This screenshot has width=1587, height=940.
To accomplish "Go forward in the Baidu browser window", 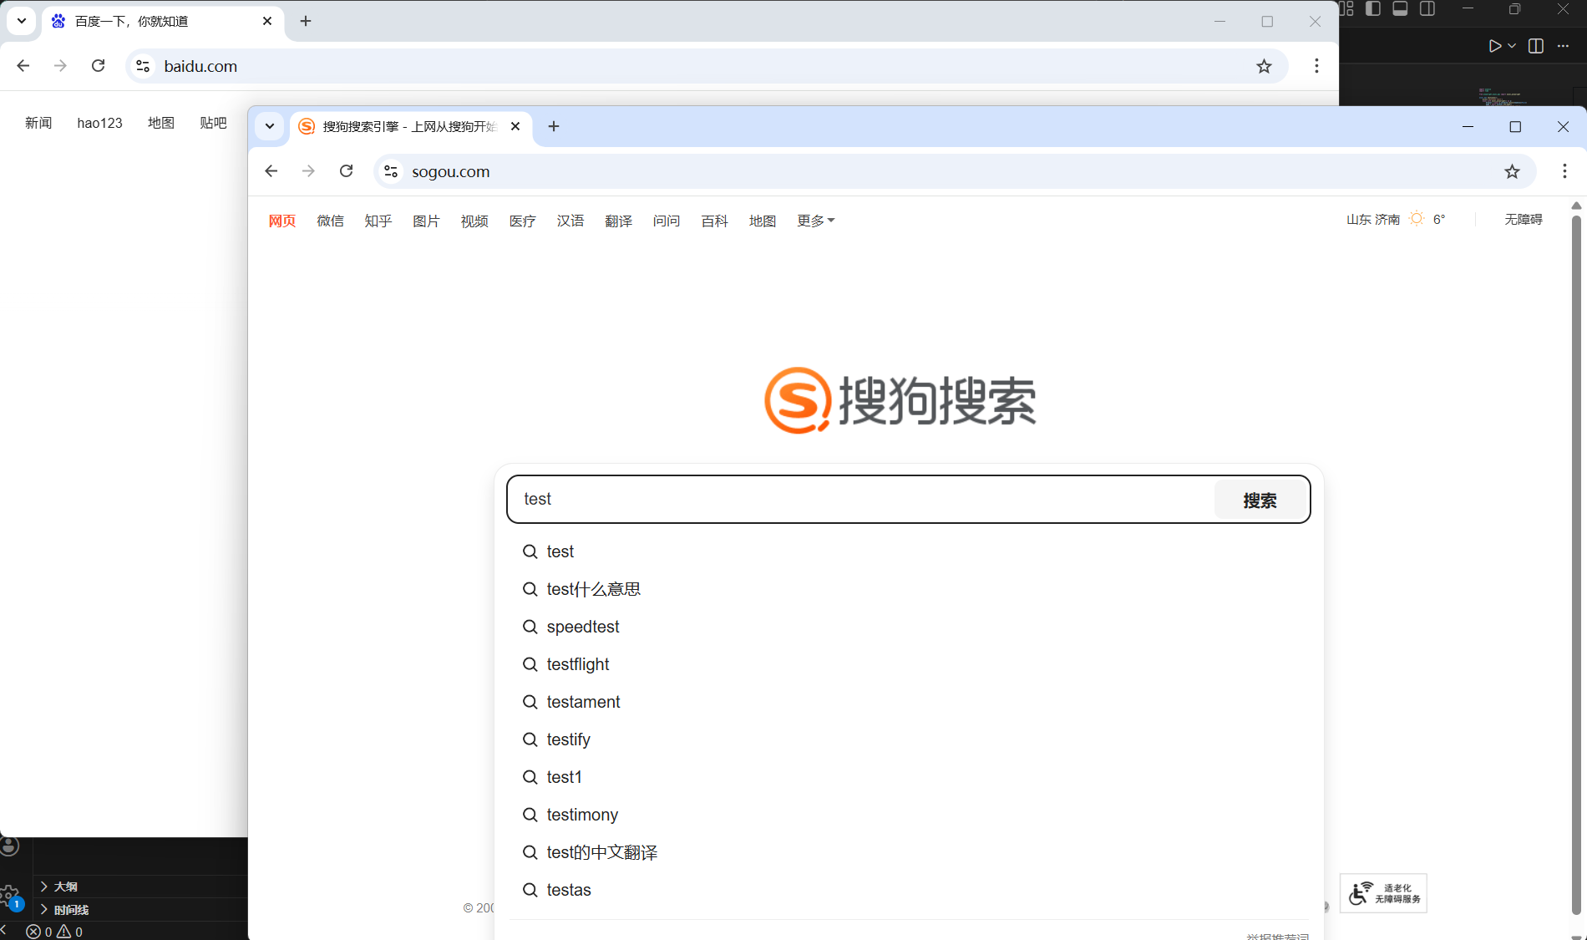I will point(60,66).
